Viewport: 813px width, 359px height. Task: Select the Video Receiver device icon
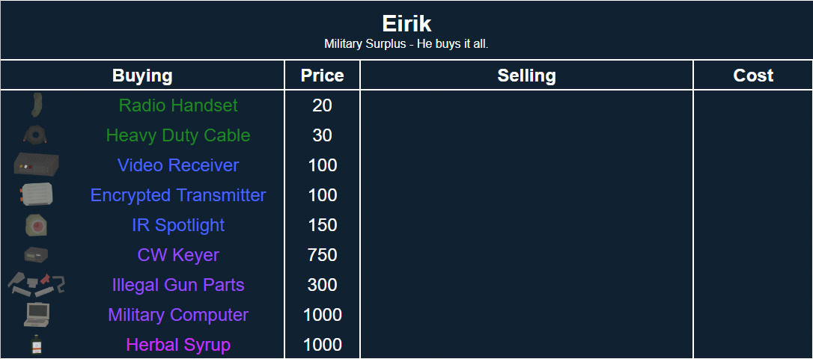36,165
